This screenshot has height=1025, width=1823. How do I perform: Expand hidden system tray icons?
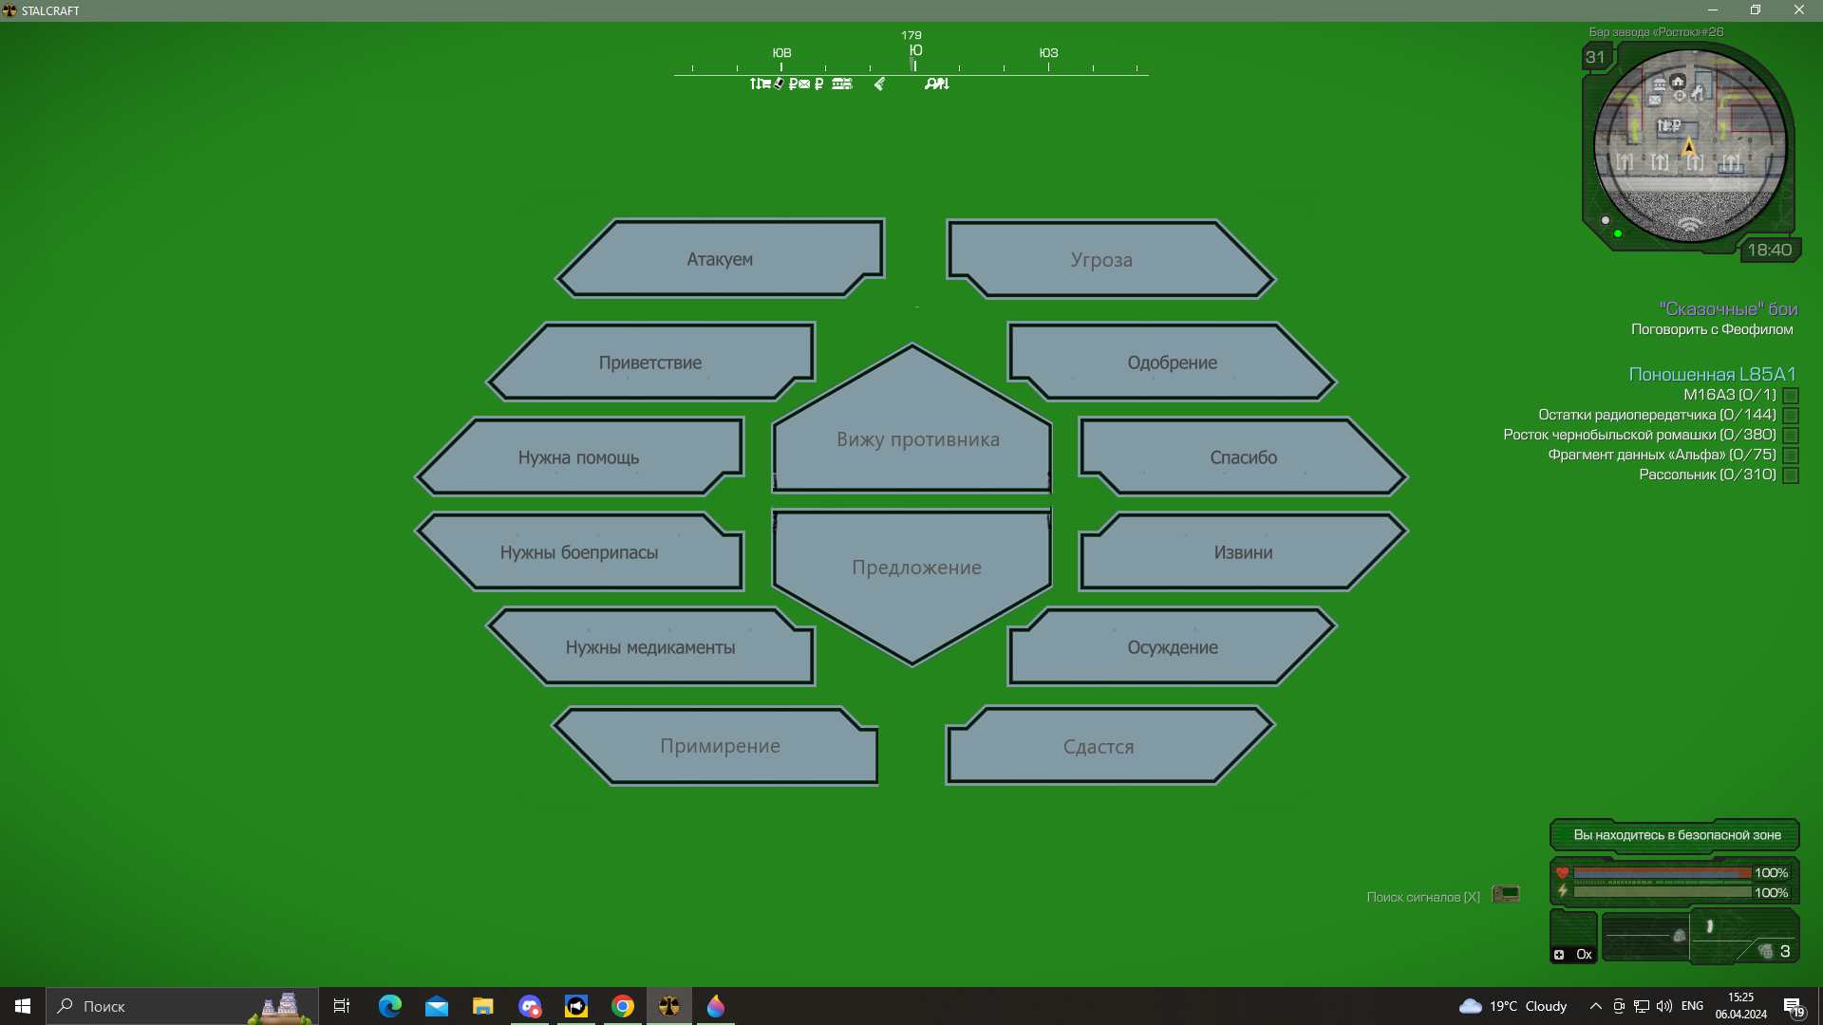(x=1595, y=1006)
